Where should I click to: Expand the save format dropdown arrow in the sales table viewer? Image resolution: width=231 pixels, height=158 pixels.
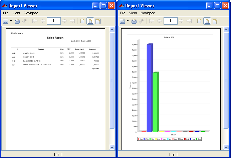coord(11,21)
